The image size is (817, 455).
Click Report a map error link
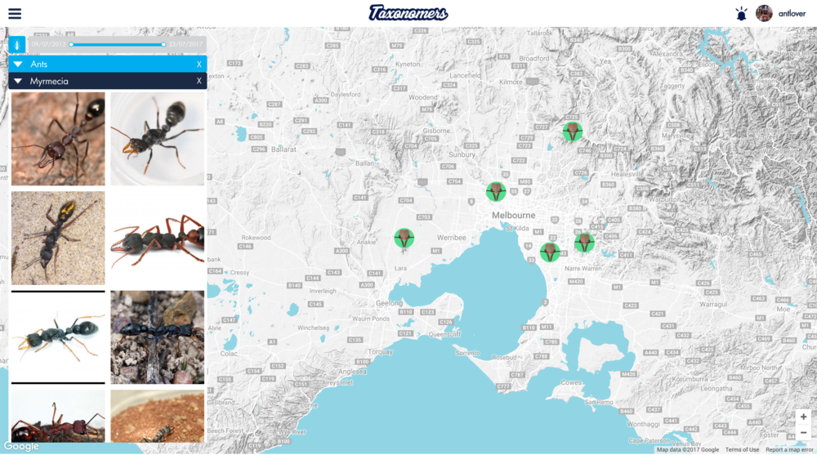789,450
